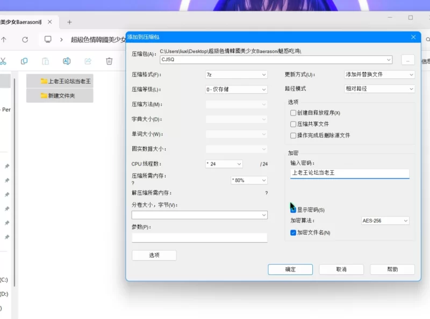Screen dimensions: 430x319
Task: Maximize the Explorer window
Action: pos(411,18)
